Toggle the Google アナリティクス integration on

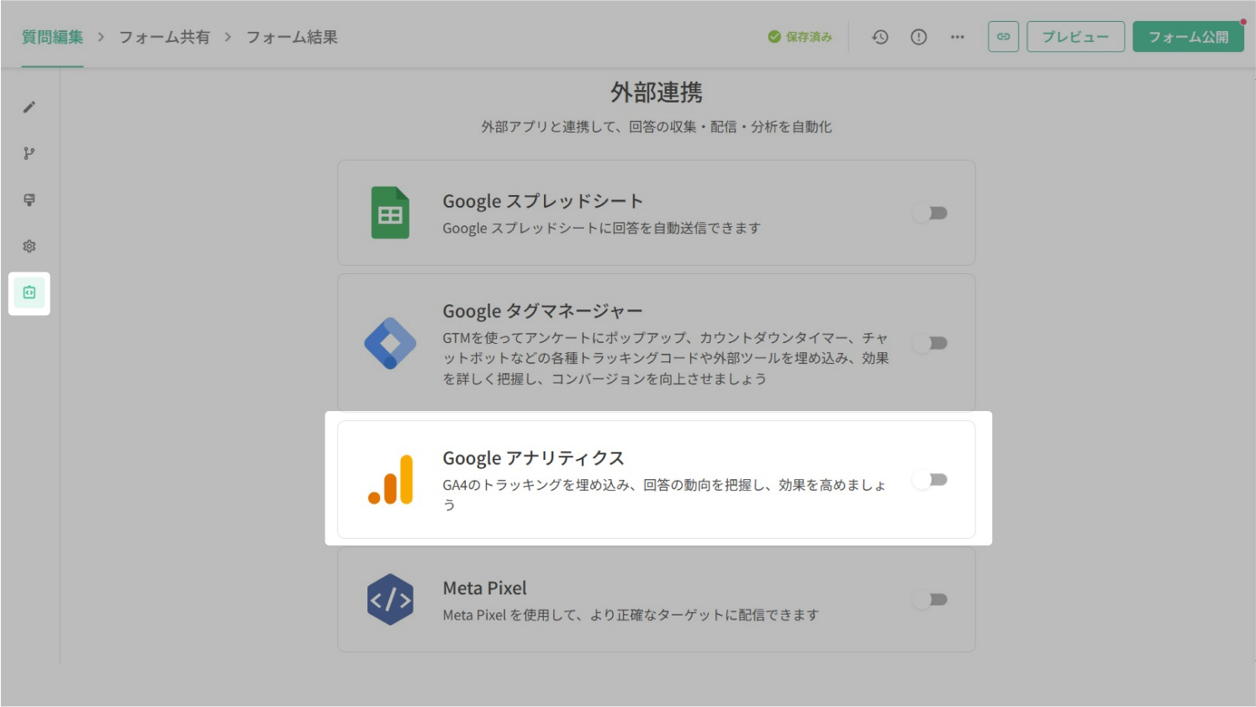(x=931, y=480)
